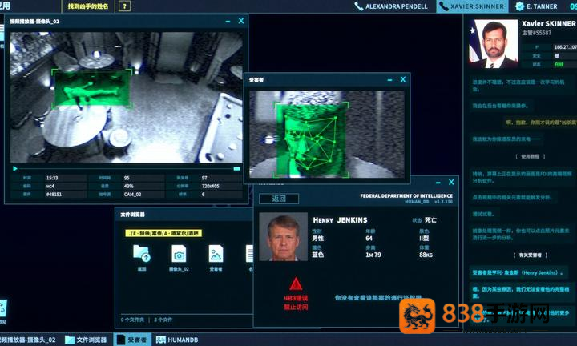Click the red 403 error warning triangle
The height and width of the screenshot is (346, 577).
[296, 284]
